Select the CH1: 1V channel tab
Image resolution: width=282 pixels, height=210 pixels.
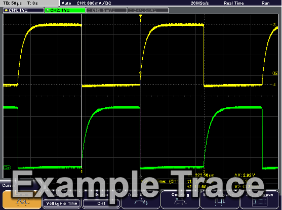click(x=23, y=10)
